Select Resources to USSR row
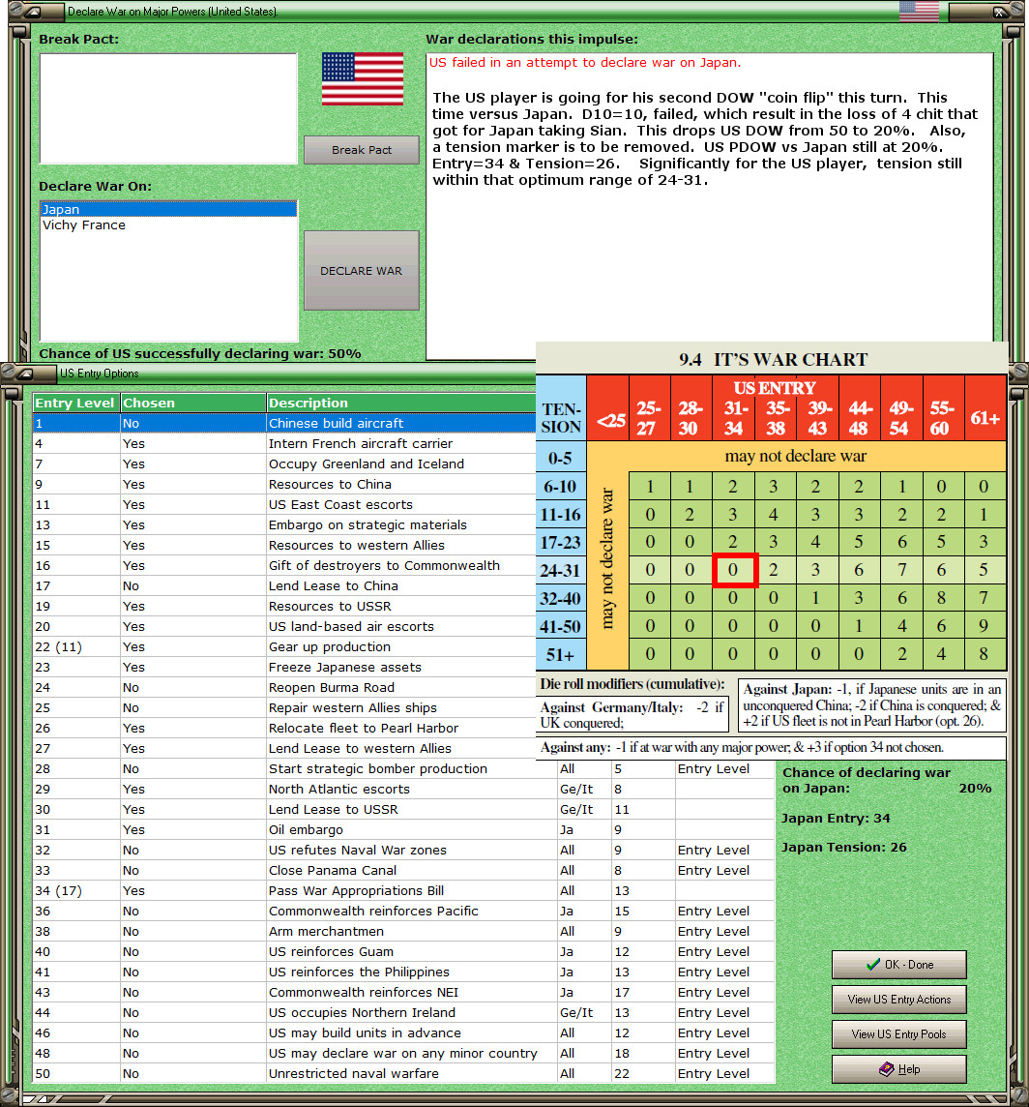Screen dimensions: 1029x1107 tap(283, 606)
